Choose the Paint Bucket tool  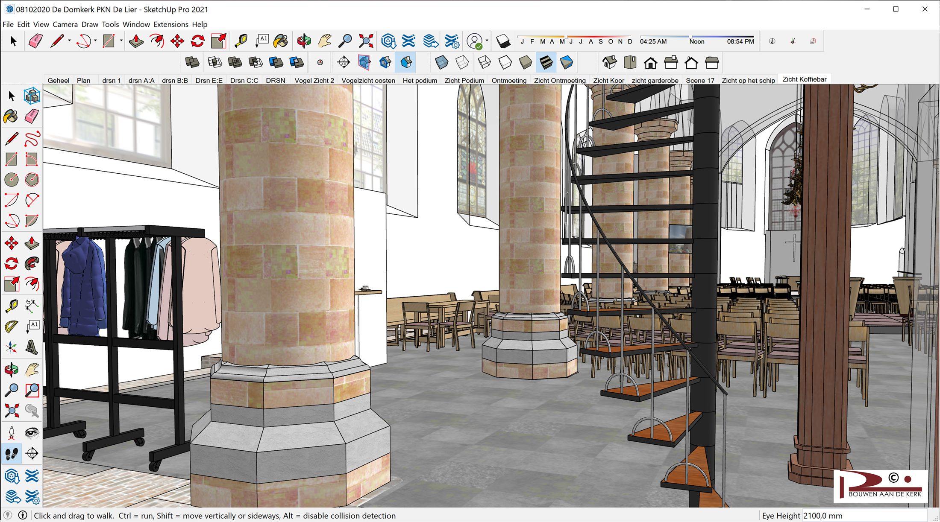(281, 41)
